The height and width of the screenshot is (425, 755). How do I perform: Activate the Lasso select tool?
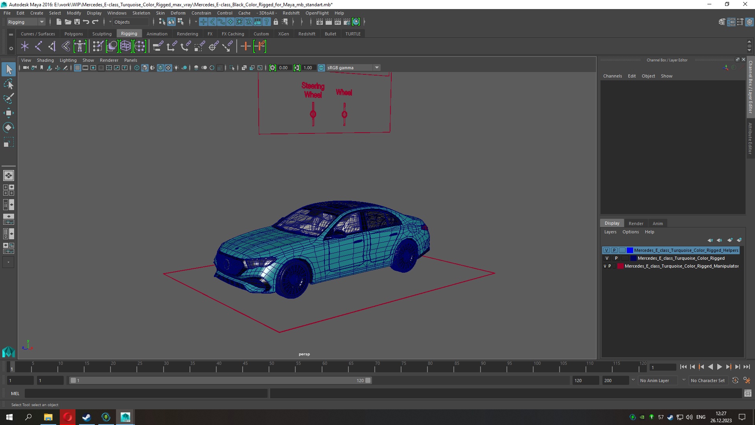pos(9,84)
